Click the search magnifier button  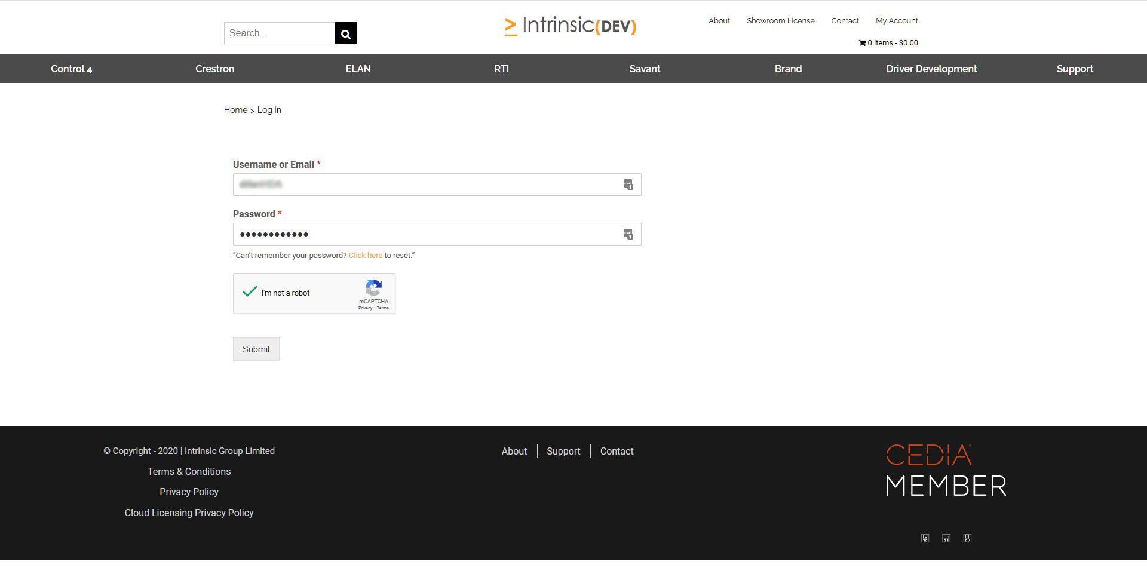[x=346, y=33]
